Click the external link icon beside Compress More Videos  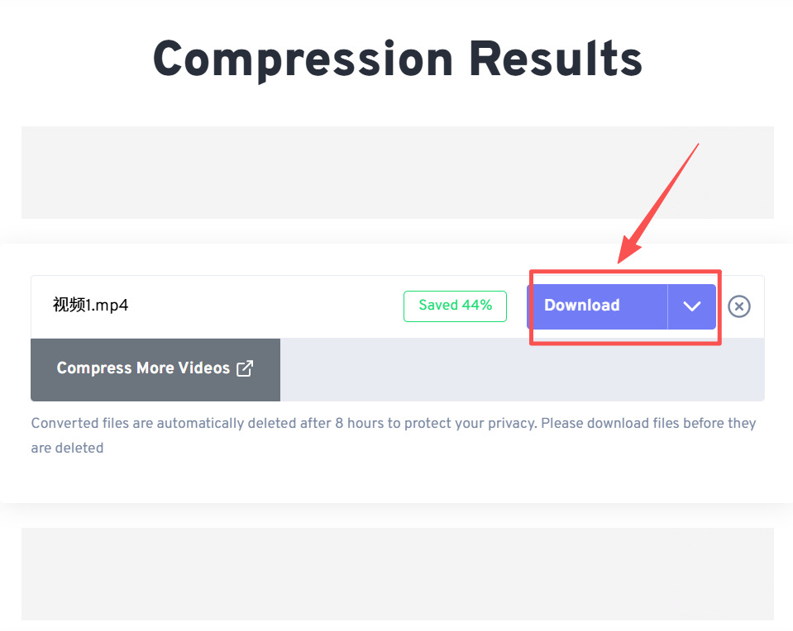(x=245, y=368)
